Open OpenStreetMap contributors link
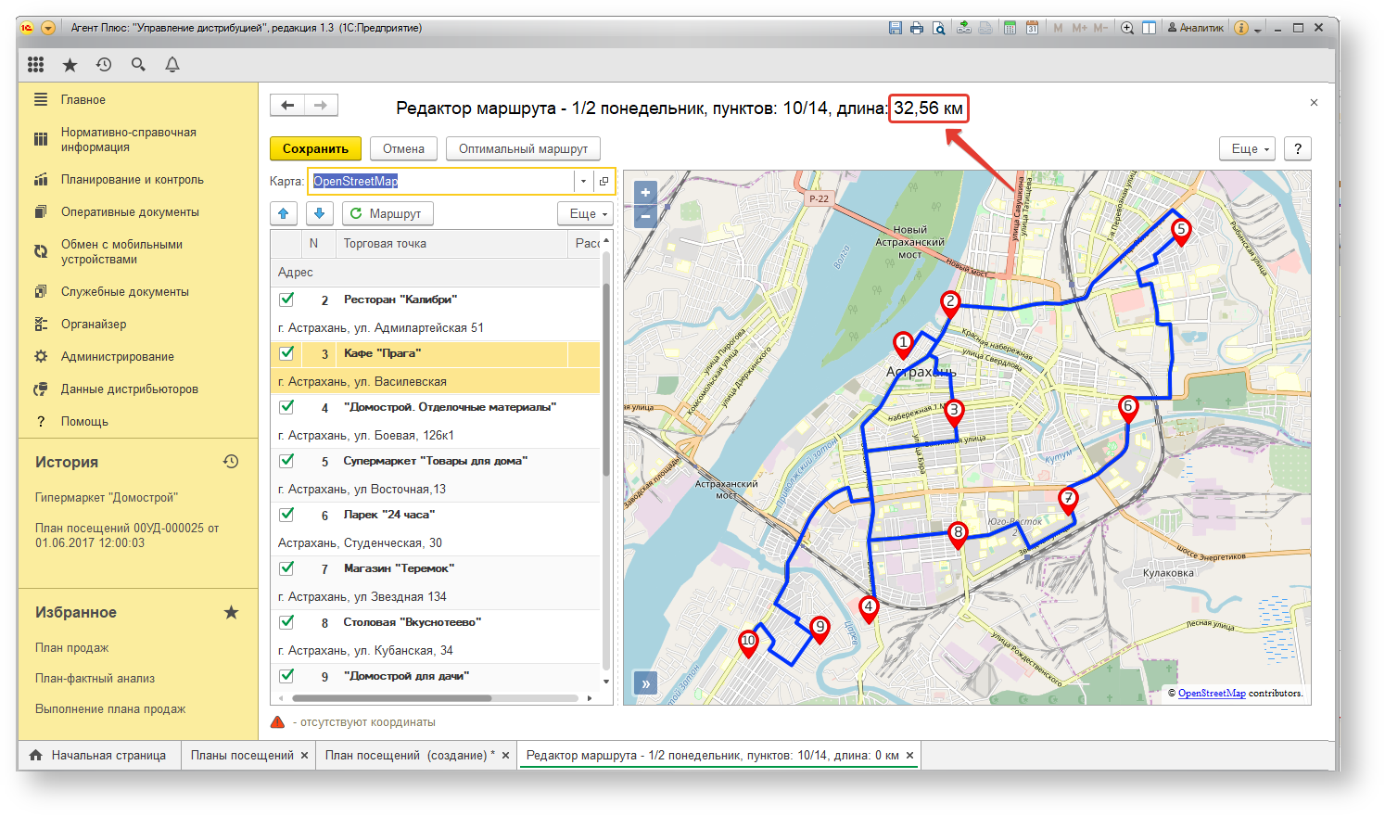Screen dimensions: 1385x816 tap(1212, 693)
